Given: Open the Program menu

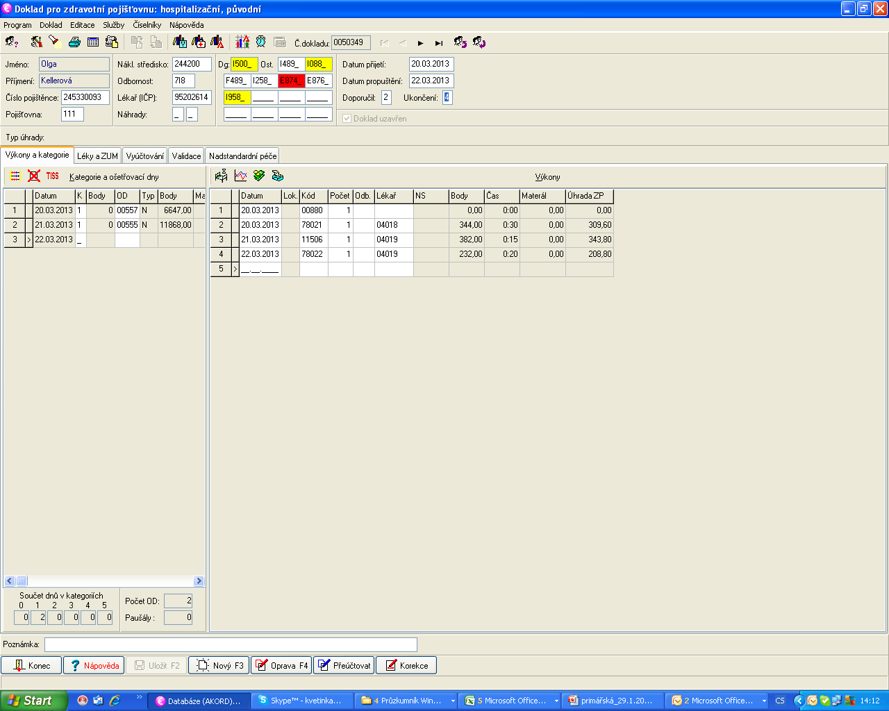Looking at the screenshot, I should 17,25.
